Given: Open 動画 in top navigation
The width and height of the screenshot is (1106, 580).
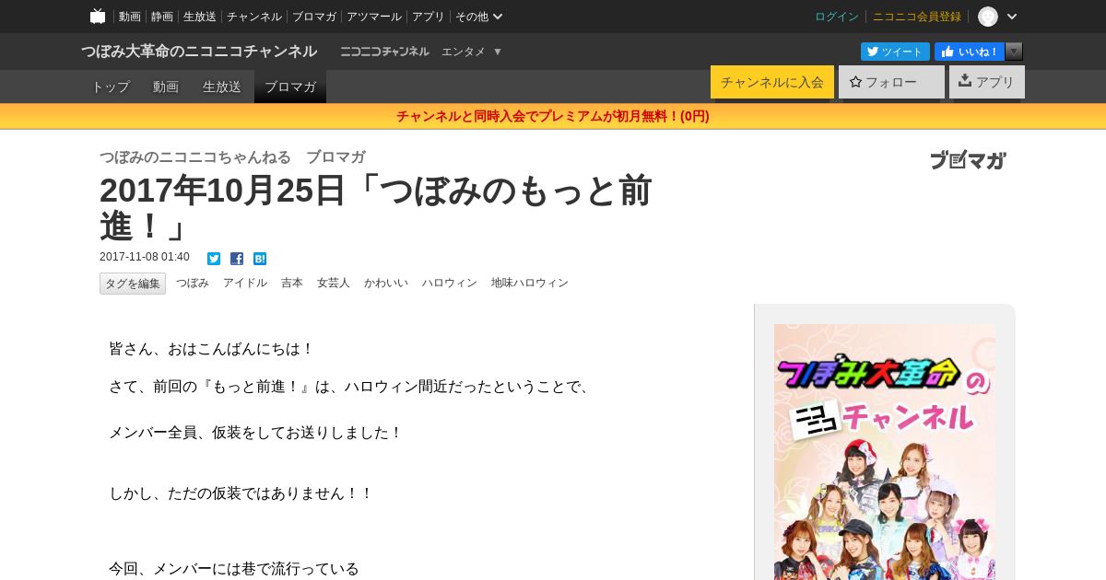Looking at the screenshot, I should tap(129, 17).
